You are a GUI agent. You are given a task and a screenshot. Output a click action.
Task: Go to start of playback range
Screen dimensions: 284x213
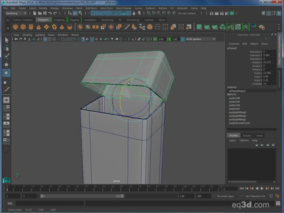[241, 188]
